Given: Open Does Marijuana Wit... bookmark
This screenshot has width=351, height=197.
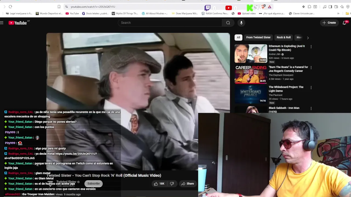Looking at the screenshot, I should (x=185, y=13).
